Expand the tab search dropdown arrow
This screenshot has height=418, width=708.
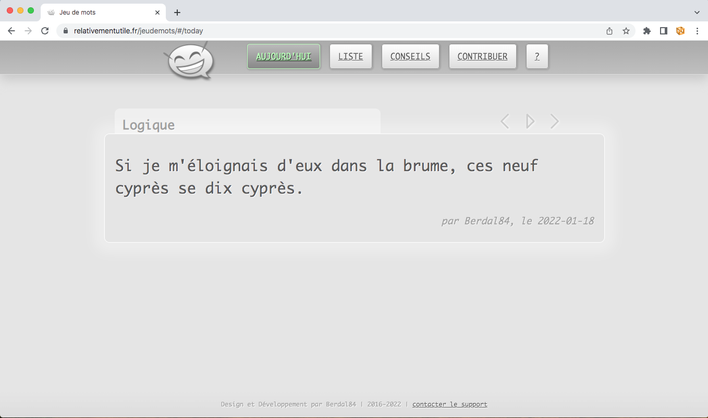tap(697, 12)
